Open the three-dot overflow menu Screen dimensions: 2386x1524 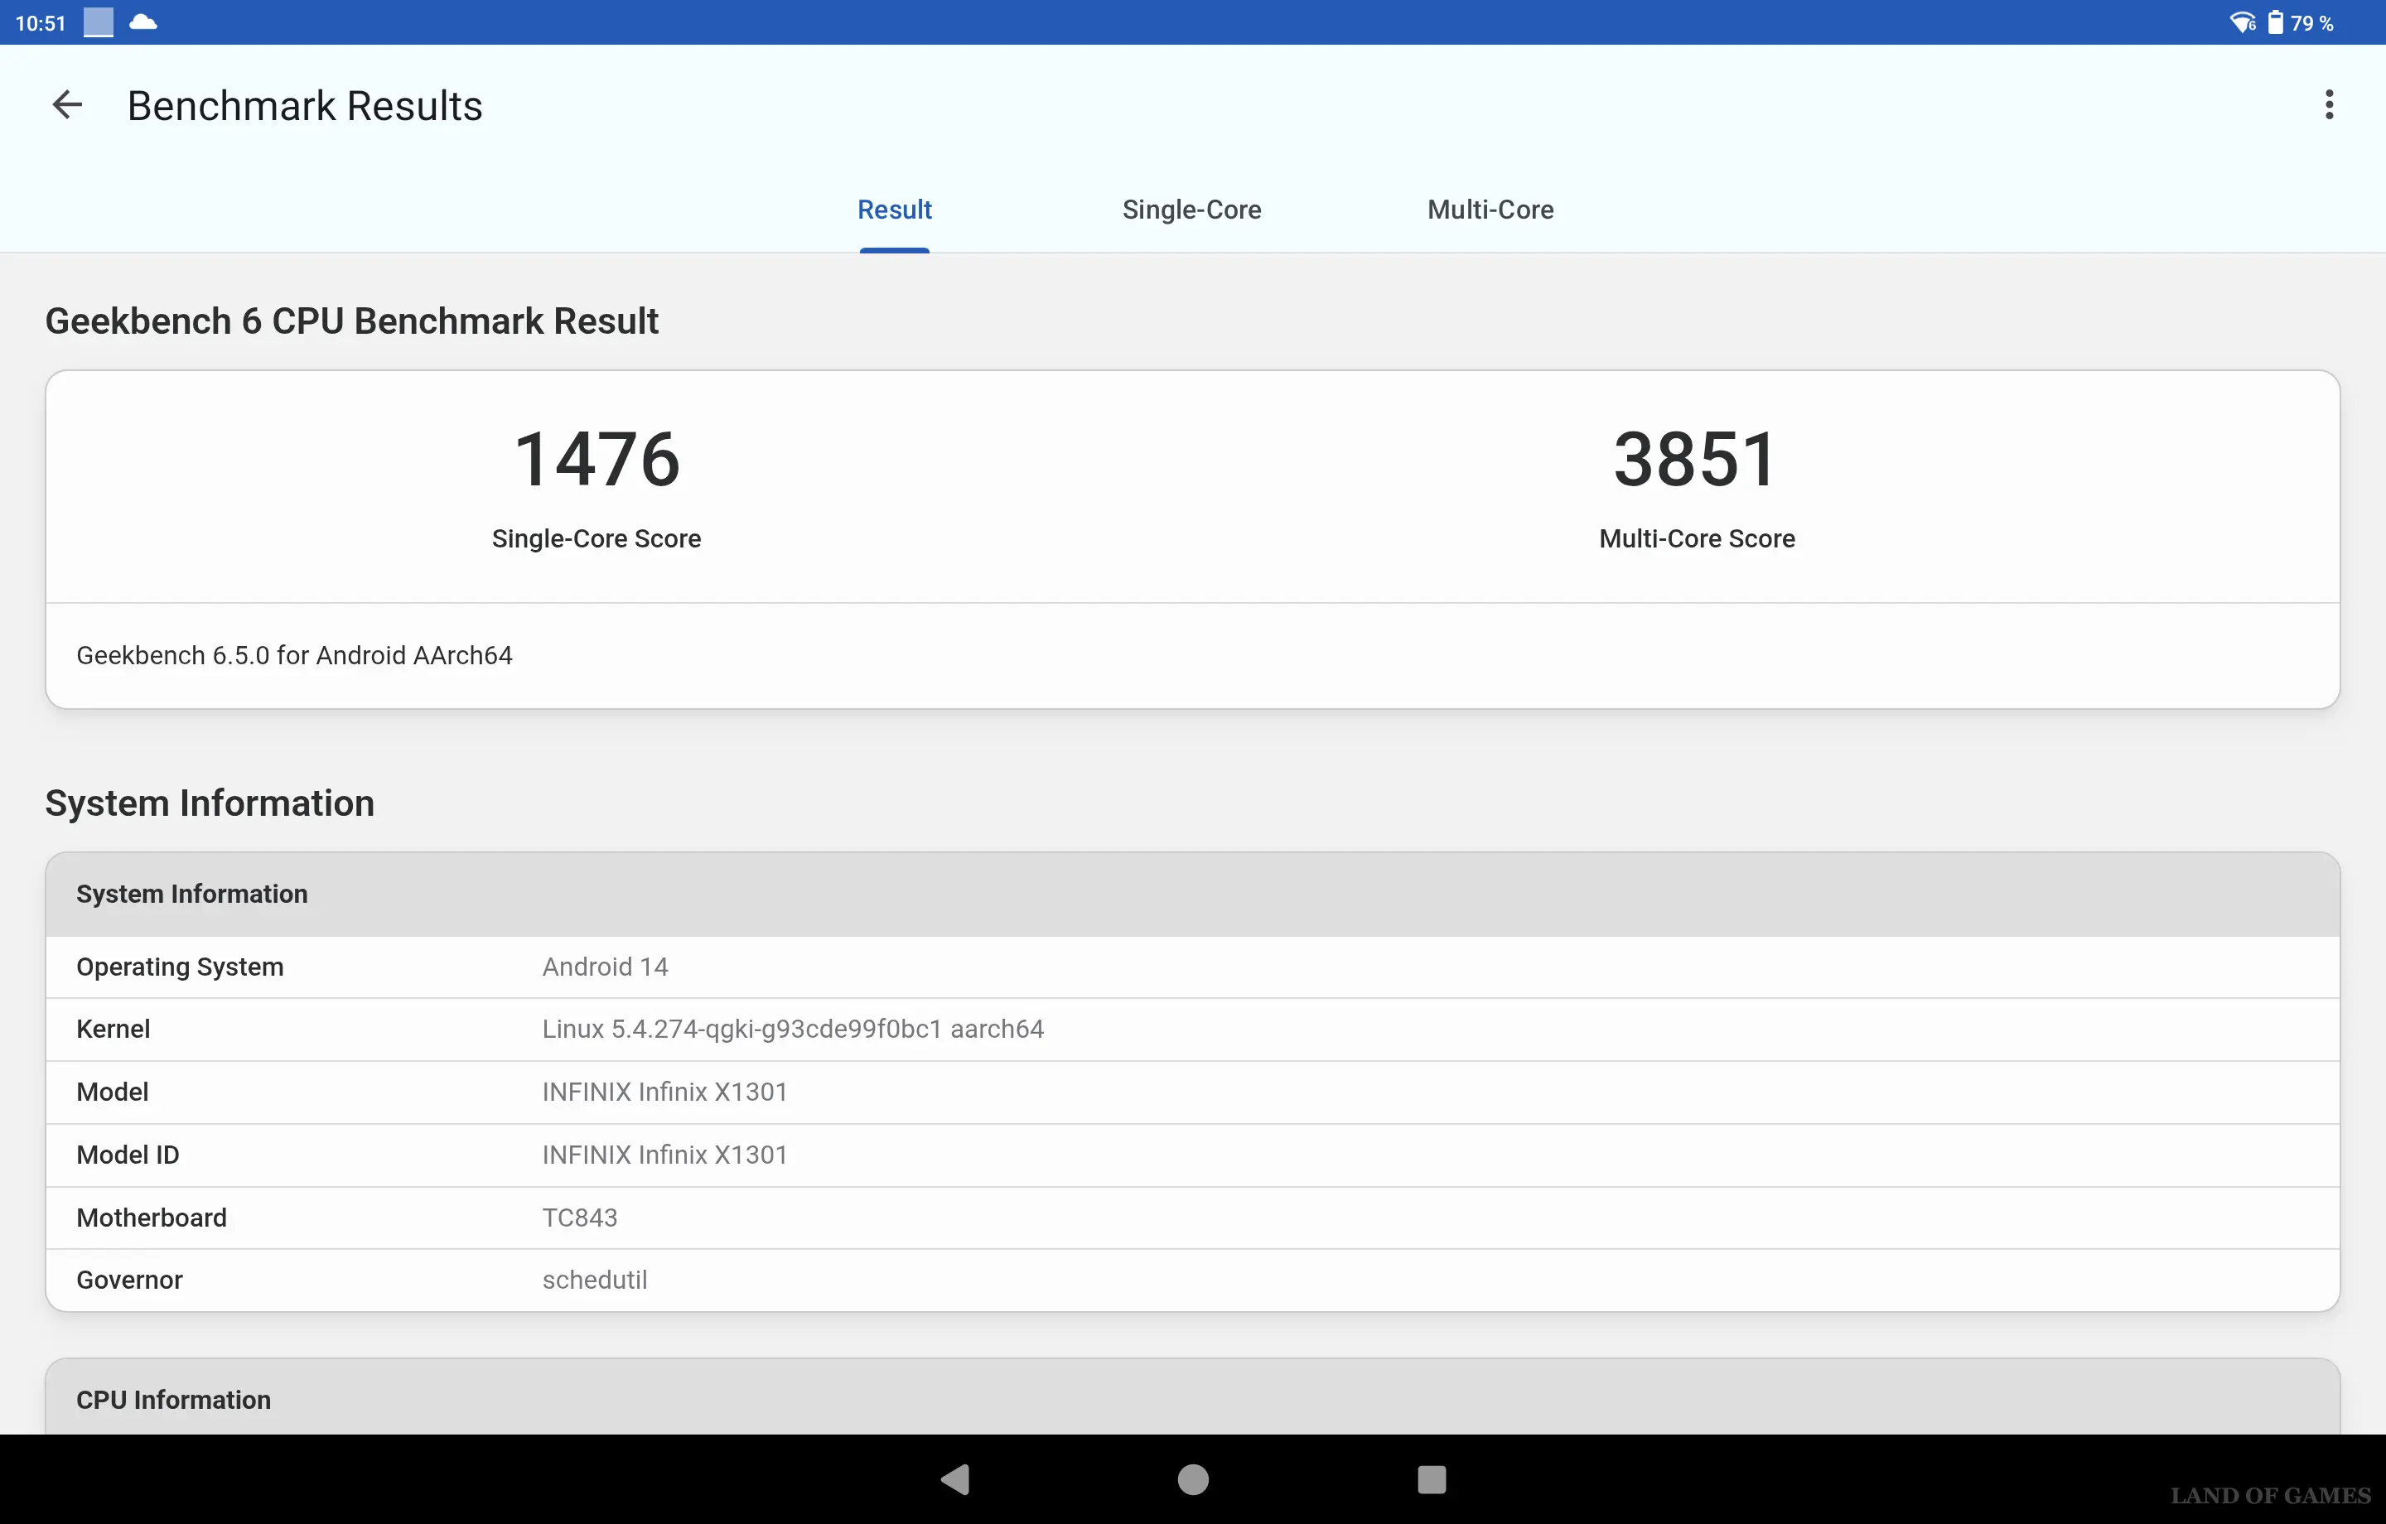2329,105
